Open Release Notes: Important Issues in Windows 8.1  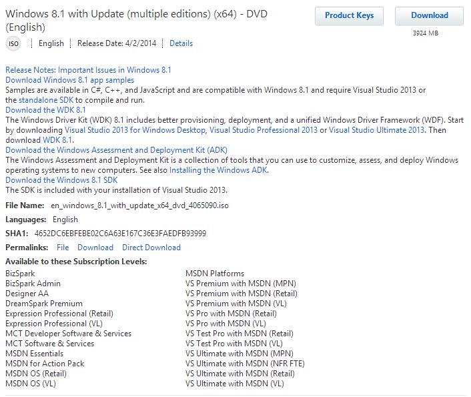[88, 70]
